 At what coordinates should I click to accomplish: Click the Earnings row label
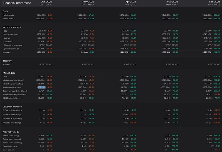(7, 52)
